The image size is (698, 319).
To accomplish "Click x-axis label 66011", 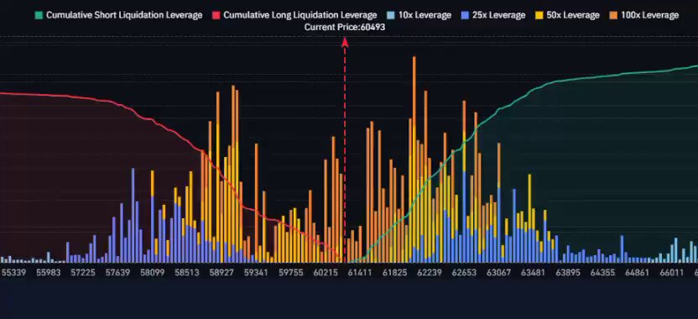I will 672,272.
